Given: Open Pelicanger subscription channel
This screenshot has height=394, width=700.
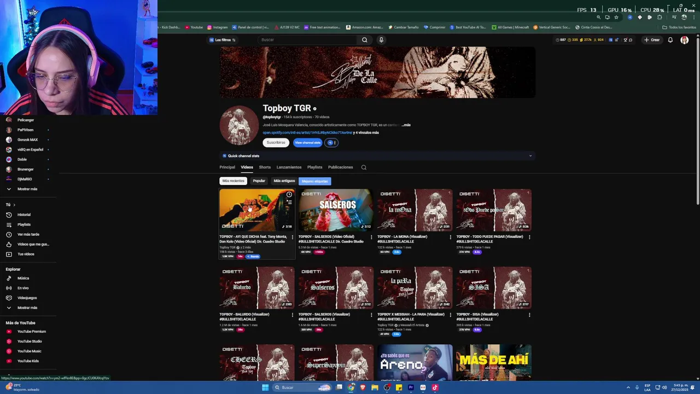Looking at the screenshot, I should coord(25,120).
